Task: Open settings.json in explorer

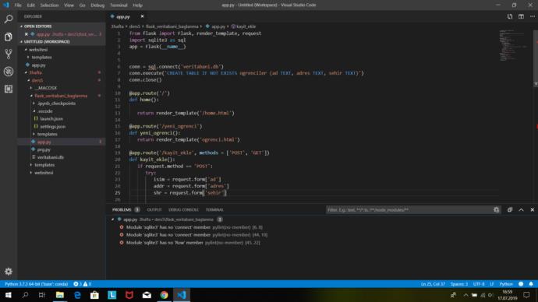Action: tap(52, 127)
